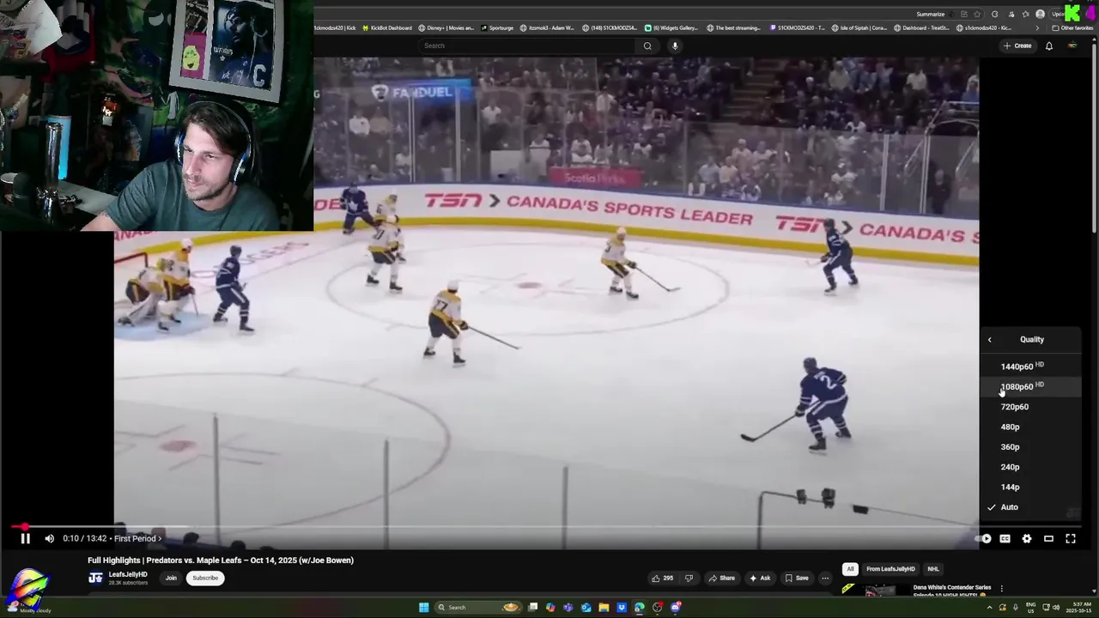Select Auto quality option

(1030, 507)
